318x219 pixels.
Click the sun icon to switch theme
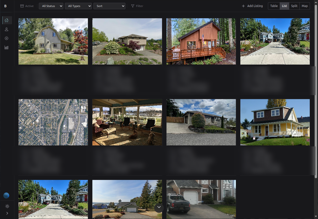[7, 206]
